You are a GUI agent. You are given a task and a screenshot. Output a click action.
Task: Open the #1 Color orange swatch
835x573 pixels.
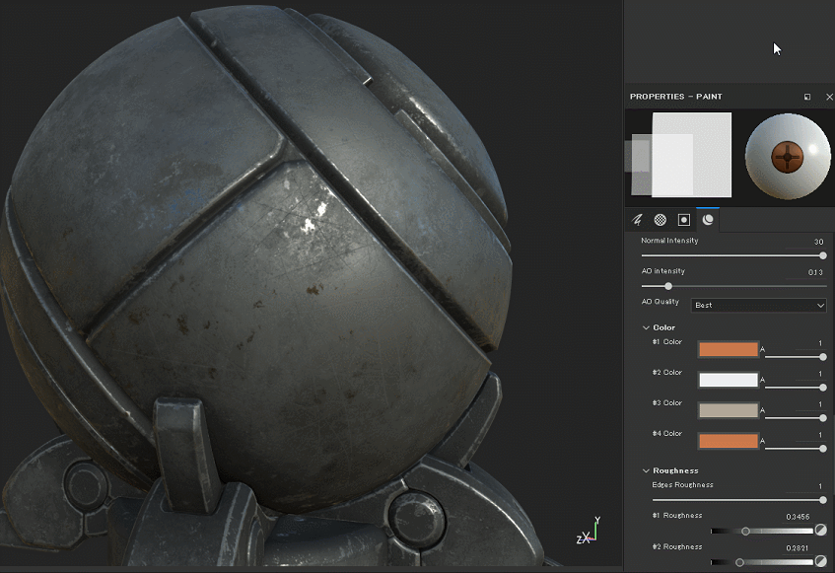click(728, 349)
